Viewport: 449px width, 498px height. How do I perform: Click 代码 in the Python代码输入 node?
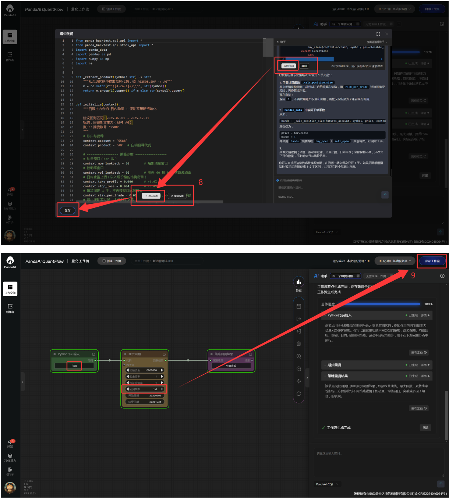74,366
